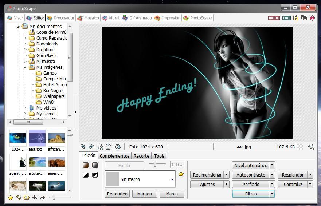This screenshot has height=206, width=321.
Task: Collapse the Mis imágenes tree node
Action: 25,67
